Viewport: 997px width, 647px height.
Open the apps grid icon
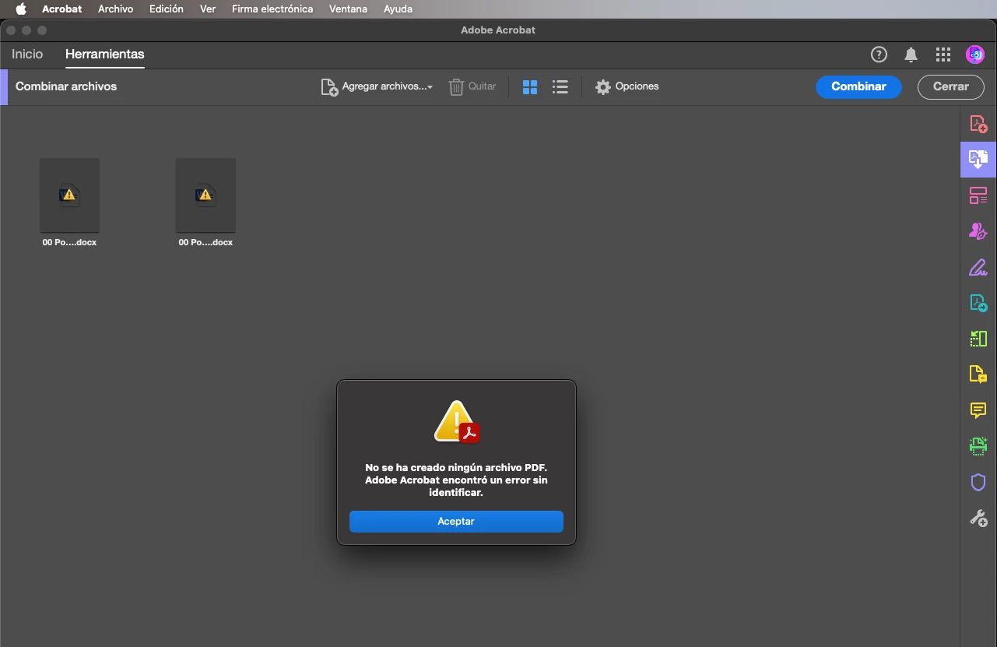(x=943, y=55)
